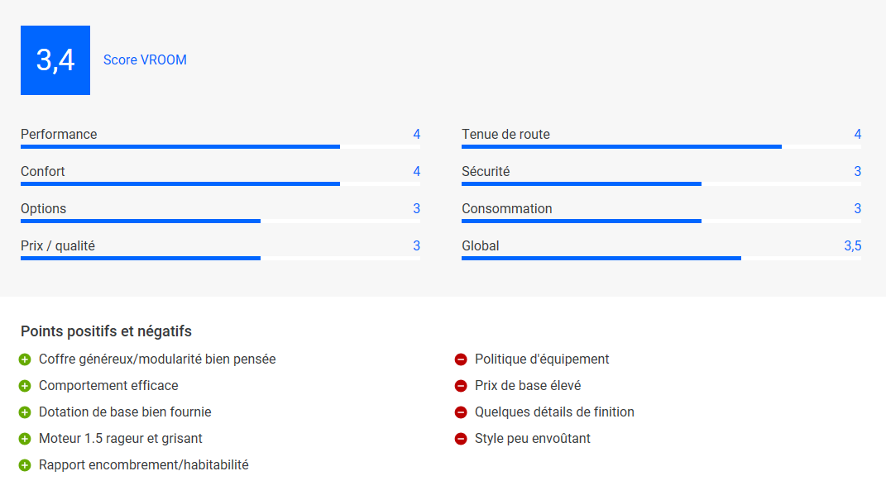Click the plus icon beside Dotation de base

pyautogui.click(x=25, y=412)
